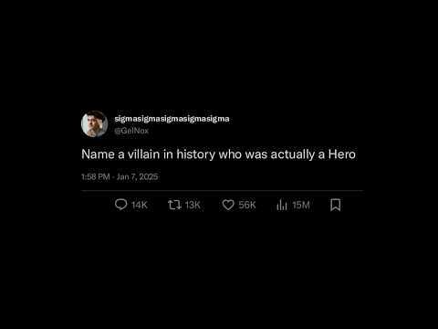Like the tweet with the heart icon
The image size is (438, 329).
click(228, 205)
